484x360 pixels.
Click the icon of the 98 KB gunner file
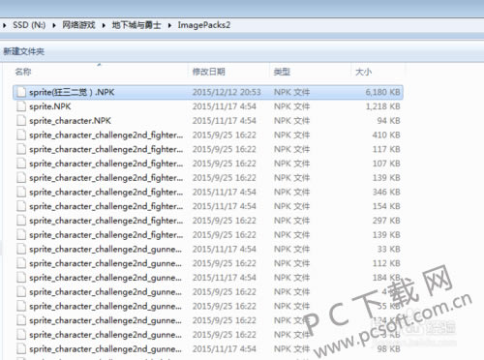point(21,348)
